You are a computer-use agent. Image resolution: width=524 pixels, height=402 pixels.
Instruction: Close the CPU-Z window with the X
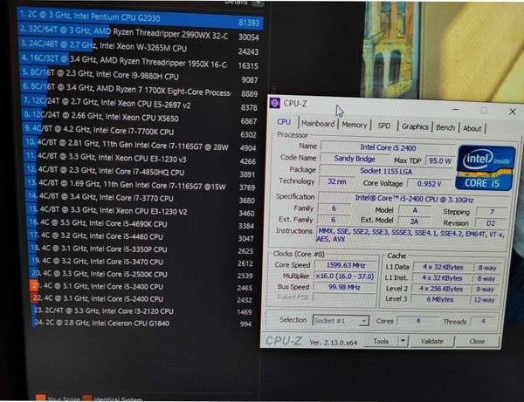pos(513,112)
